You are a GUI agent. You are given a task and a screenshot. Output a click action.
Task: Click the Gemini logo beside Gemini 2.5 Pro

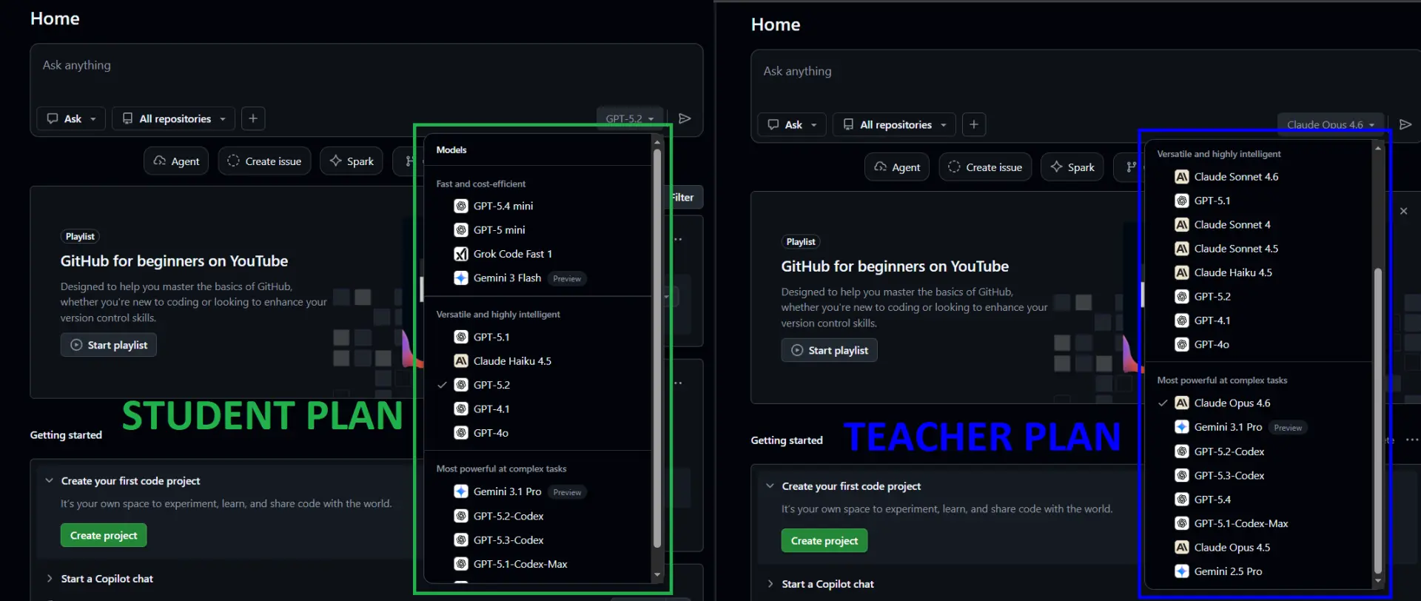click(x=1182, y=571)
